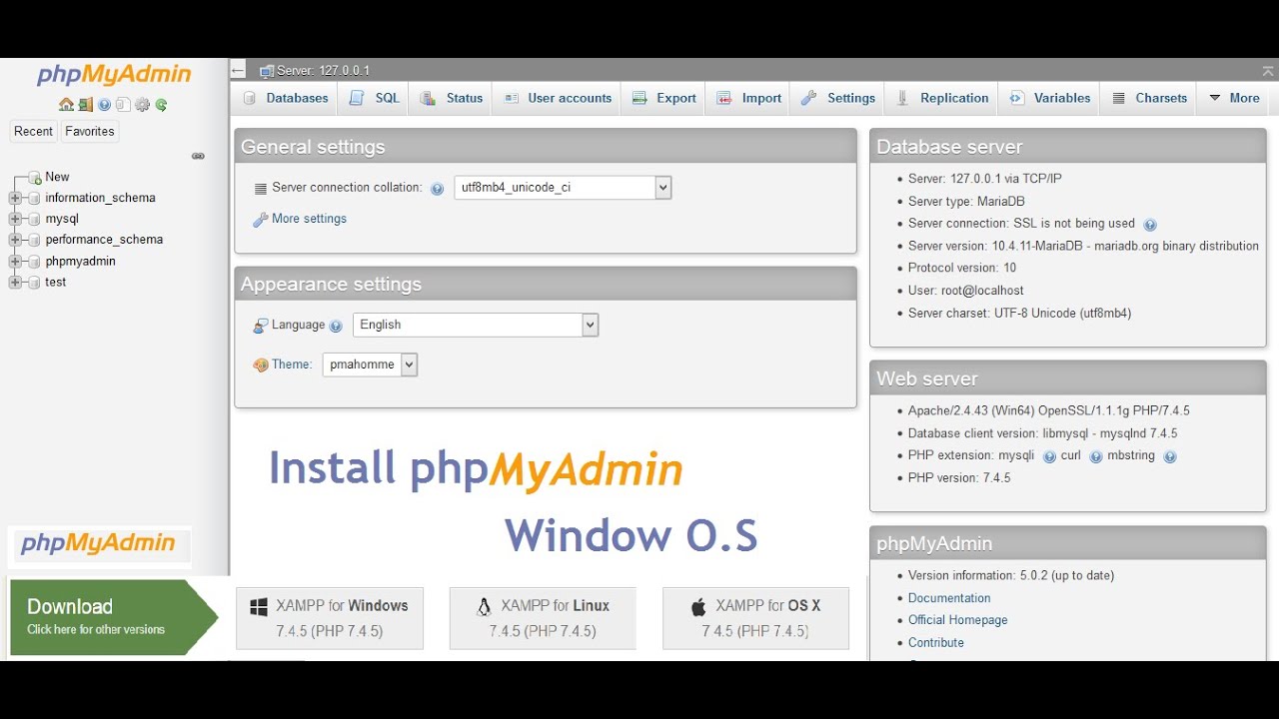Image resolution: width=1279 pixels, height=719 pixels.
Task: Collapse navigation panel arrow at top left
Action: click(238, 70)
